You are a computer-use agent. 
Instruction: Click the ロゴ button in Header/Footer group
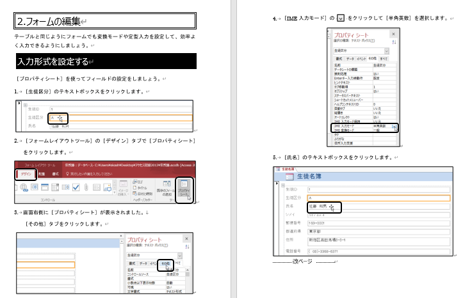point(141,181)
